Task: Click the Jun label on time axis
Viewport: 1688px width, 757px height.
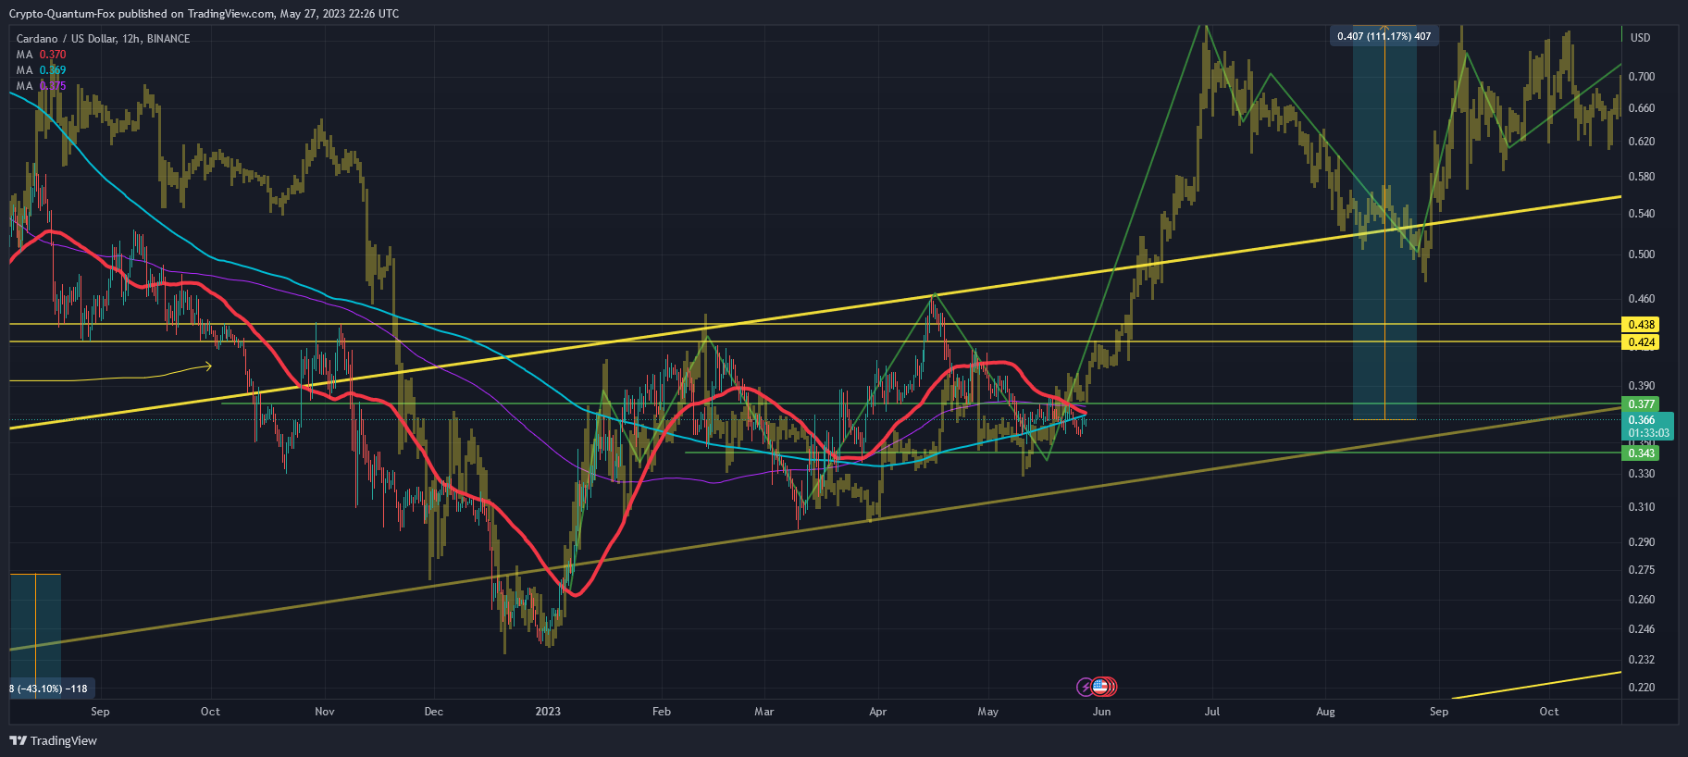Action: (1102, 712)
